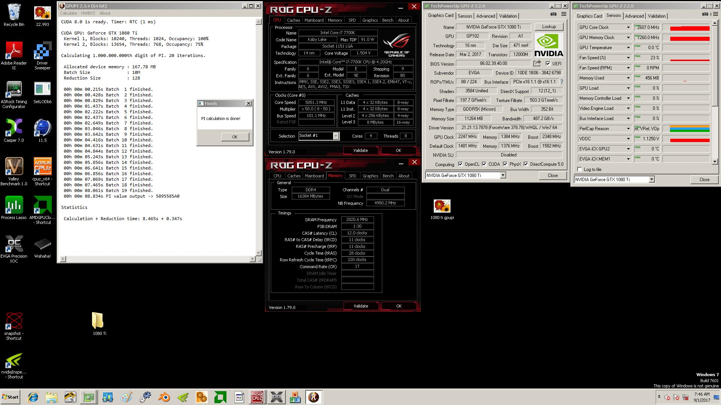
Task: Click the Bus Interface question mark
Action: coord(562,82)
